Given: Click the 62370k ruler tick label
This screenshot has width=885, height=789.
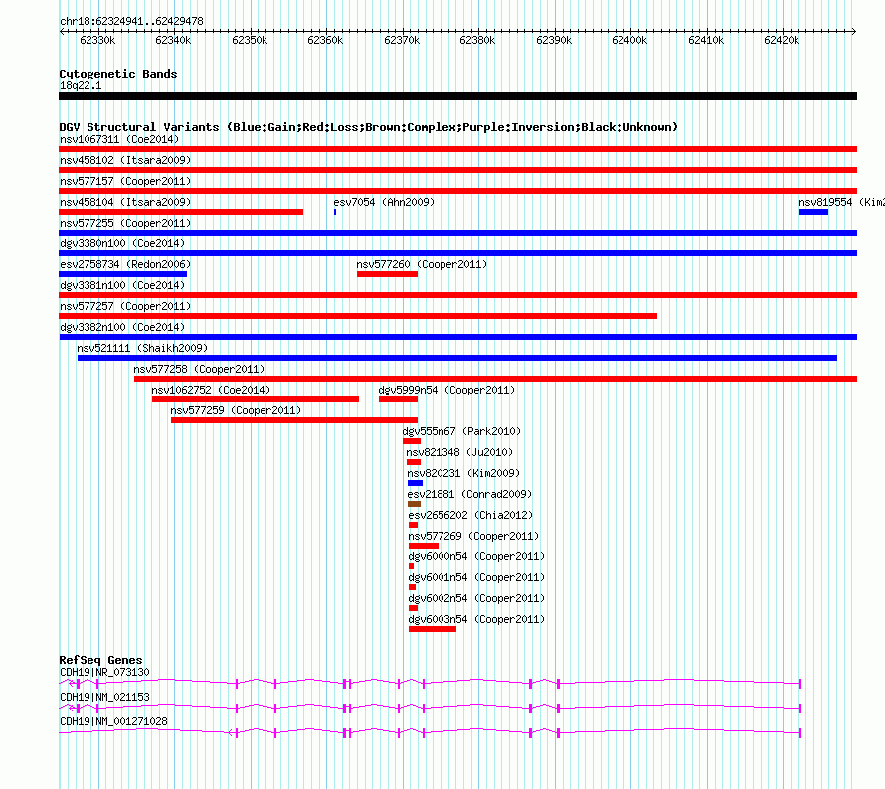Looking at the screenshot, I should pyautogui.click(x=402, y=40).
